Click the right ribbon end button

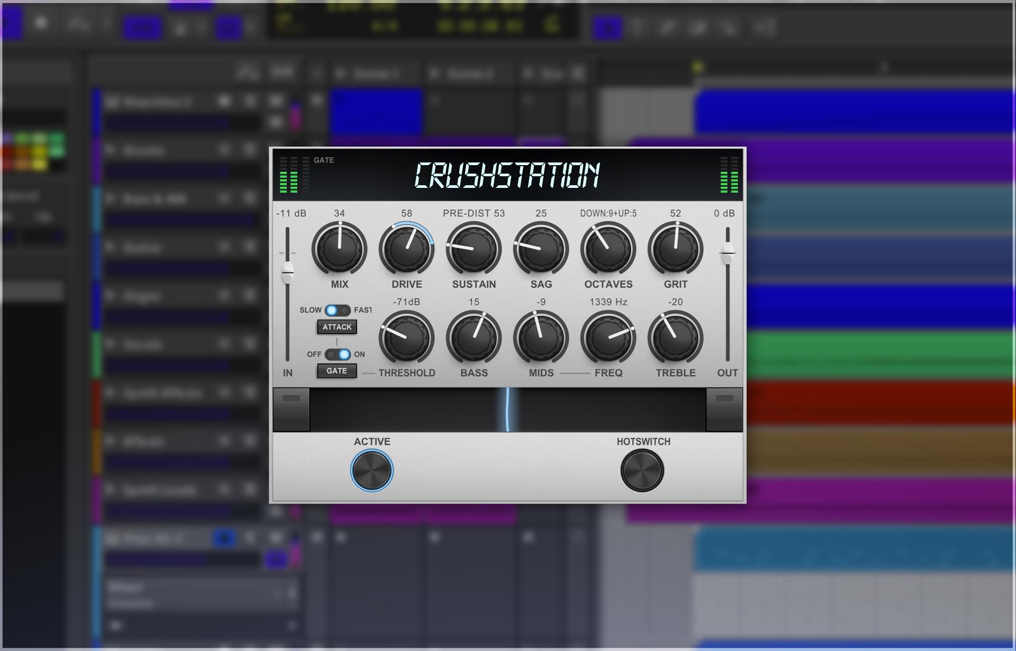(724, 410)
